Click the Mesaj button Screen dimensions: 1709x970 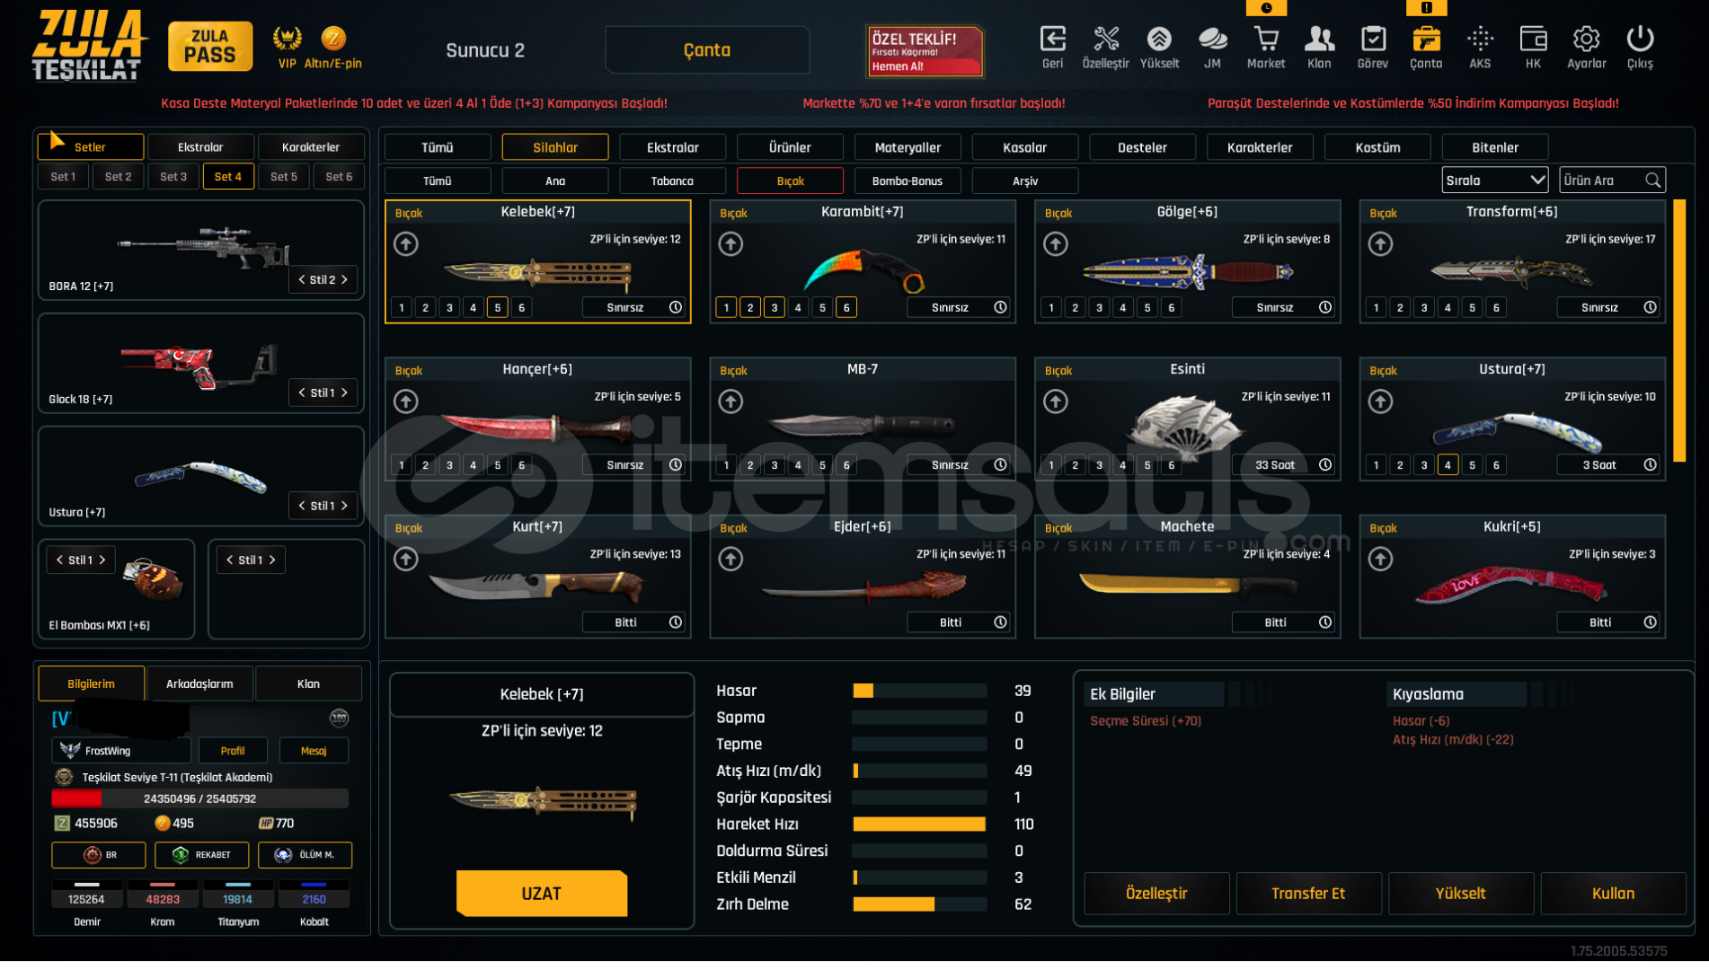coord(314,750)
